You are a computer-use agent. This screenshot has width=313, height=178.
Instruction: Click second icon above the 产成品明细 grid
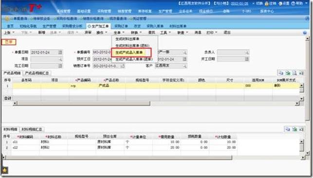(288, 73)
